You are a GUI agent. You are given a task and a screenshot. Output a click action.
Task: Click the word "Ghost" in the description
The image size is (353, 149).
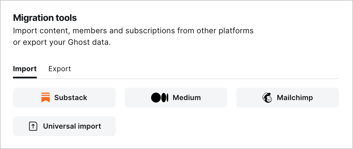pos(79,43)
